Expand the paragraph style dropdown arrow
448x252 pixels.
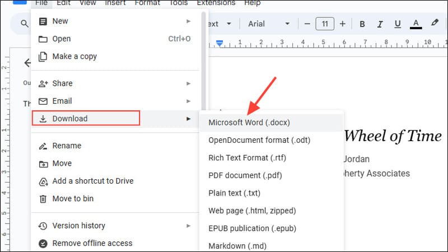[229, 24]
